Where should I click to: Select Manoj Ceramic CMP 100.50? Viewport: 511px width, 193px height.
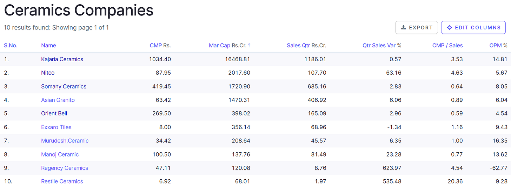[x=162, y=154]
